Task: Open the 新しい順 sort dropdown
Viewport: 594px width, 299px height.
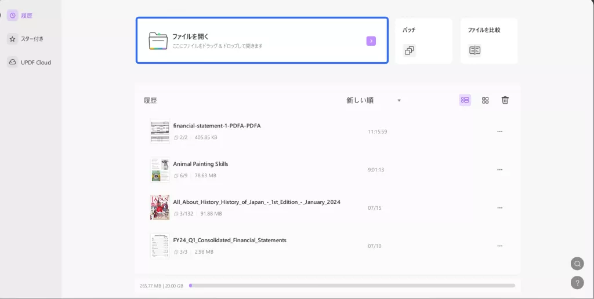Action: click(373, 100)
